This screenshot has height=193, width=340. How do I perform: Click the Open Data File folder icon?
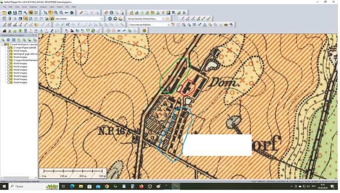(x=4, y=13)
